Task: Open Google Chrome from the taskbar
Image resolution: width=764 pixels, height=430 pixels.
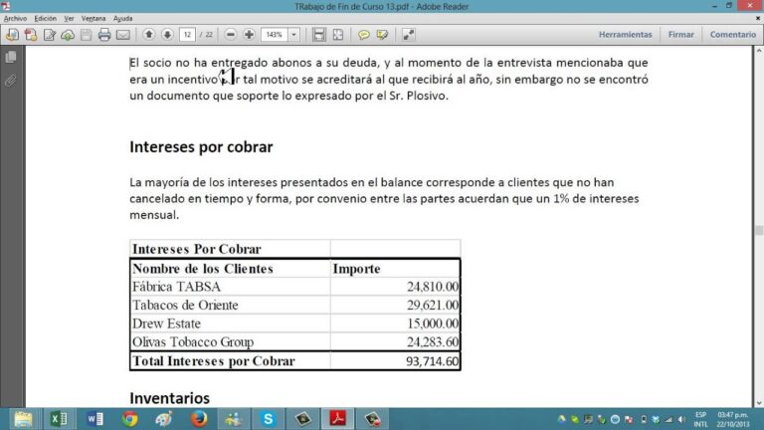Action: coord(129,419)
